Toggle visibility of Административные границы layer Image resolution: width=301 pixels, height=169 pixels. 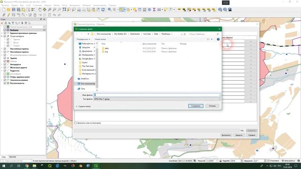pyautogui.click(x=5, y=33)
